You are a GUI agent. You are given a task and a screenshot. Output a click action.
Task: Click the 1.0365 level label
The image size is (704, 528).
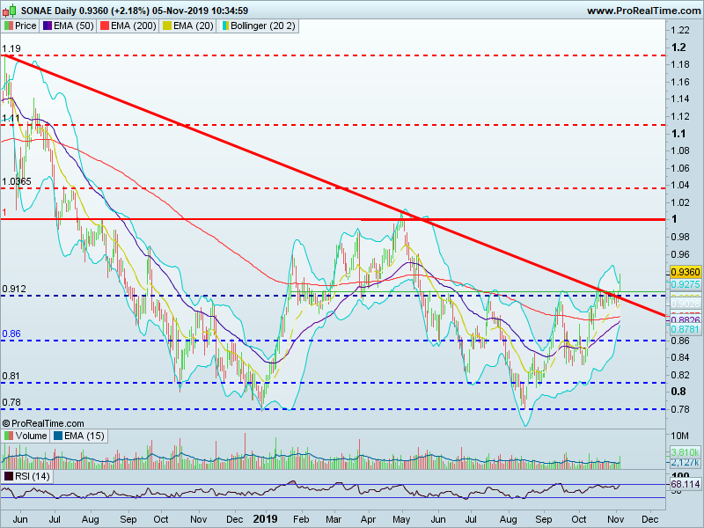click(x=17, y=181)
